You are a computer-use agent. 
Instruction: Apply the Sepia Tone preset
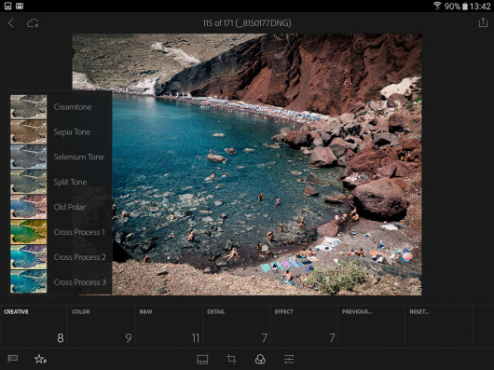[x=62, y=132]
